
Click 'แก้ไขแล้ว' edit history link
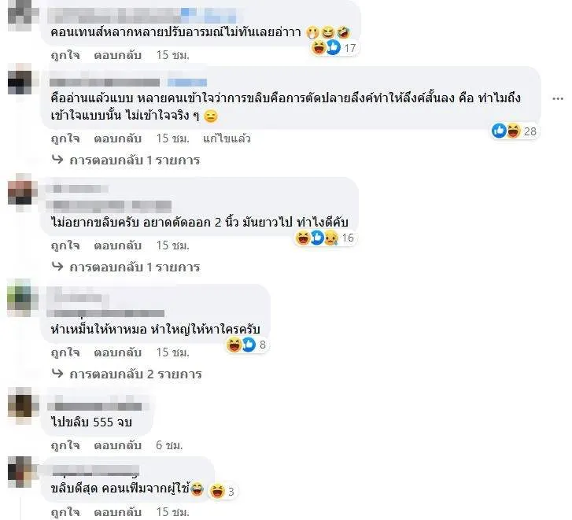227,138
